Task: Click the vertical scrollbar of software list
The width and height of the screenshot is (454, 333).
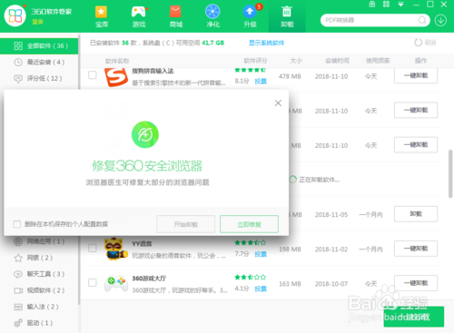Action: click(x=450, y=174)
